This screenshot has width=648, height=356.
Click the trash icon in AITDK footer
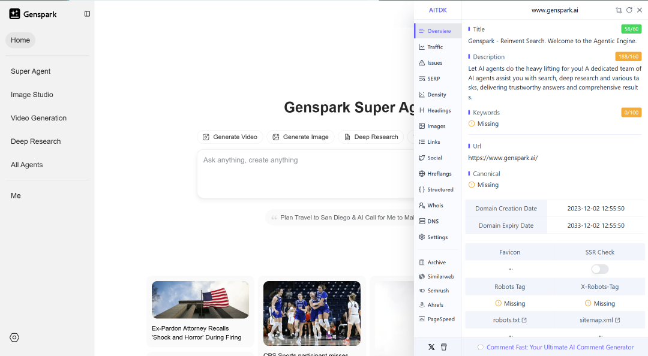point(444,347)
